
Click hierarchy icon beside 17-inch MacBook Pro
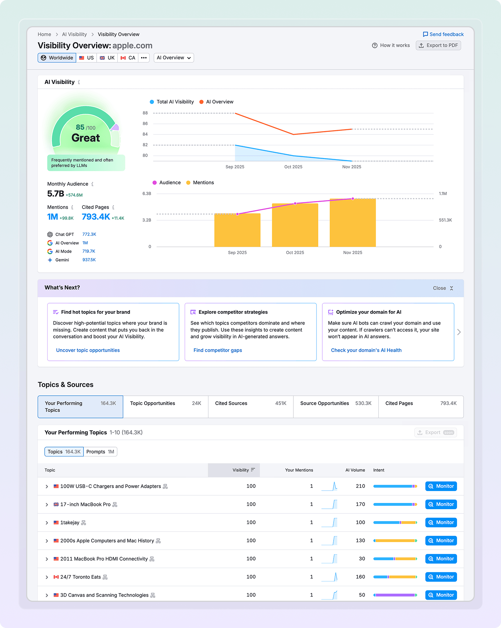click(x=115, y=504)
